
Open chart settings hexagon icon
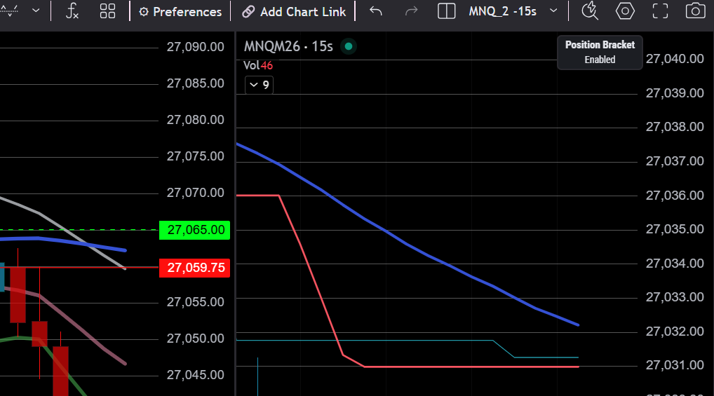[625, 11]
